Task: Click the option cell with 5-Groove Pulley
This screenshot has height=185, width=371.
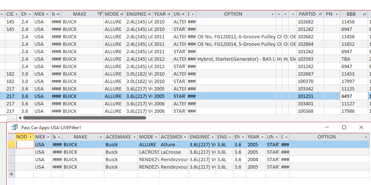Action: [x=236, y=44]
